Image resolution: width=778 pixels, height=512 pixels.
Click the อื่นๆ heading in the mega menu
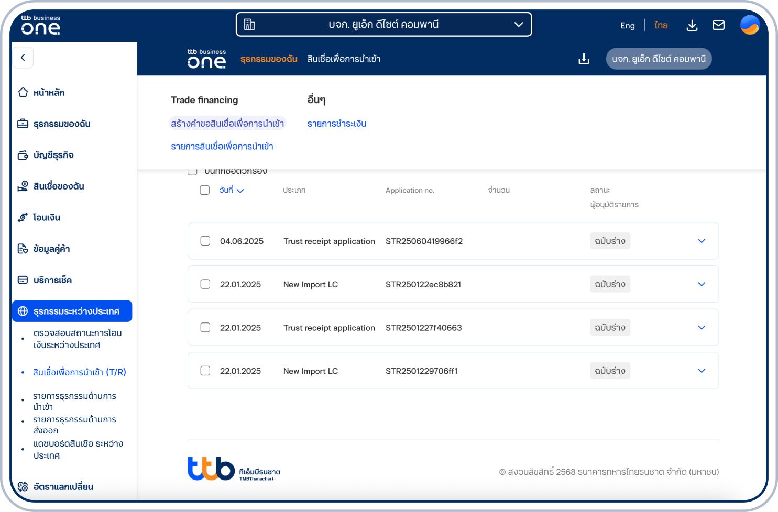(316, 99)
